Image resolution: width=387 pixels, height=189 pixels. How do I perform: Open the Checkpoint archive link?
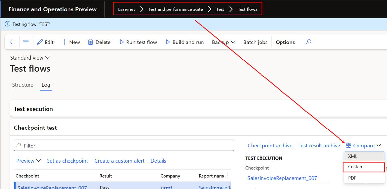tap(270, 146)
